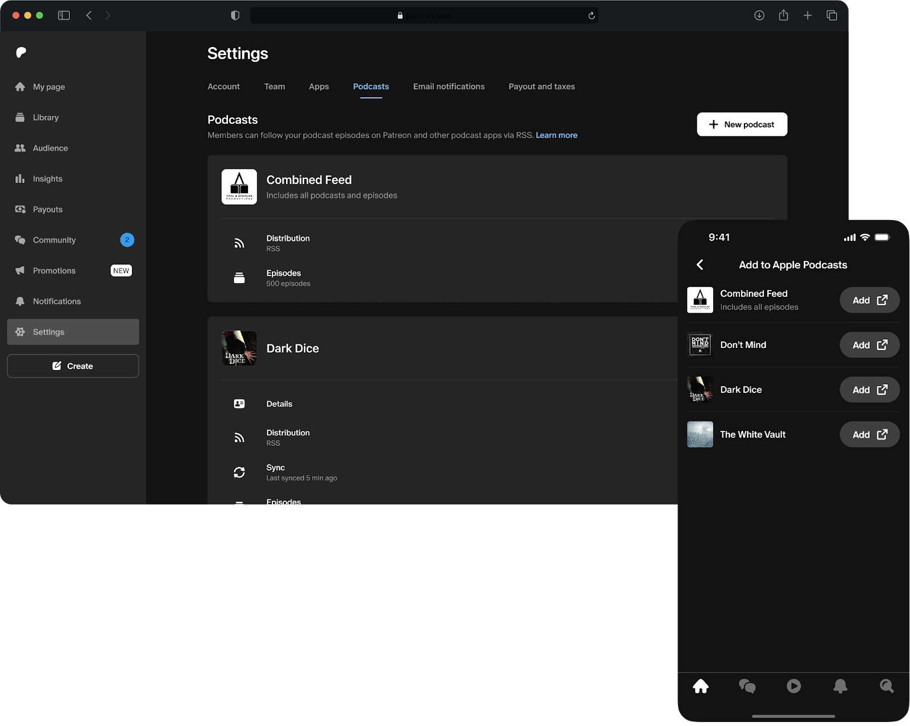Click the Combined Feed podcast thumbnail
The width and height of the screenshot is (910, 726).
[239, 186]
